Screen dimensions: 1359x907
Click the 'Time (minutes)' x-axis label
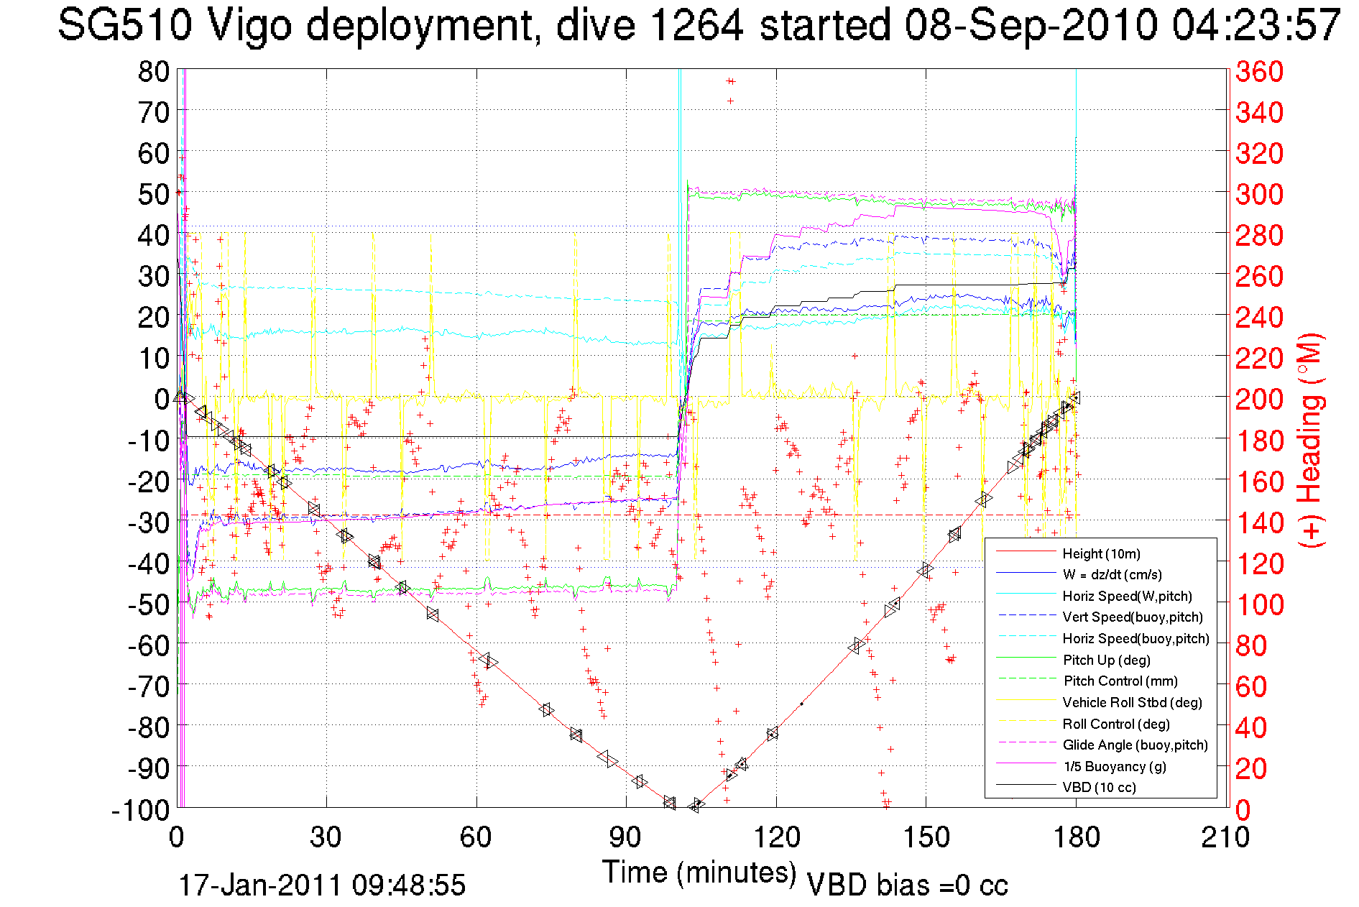click(x=699, y=873)
